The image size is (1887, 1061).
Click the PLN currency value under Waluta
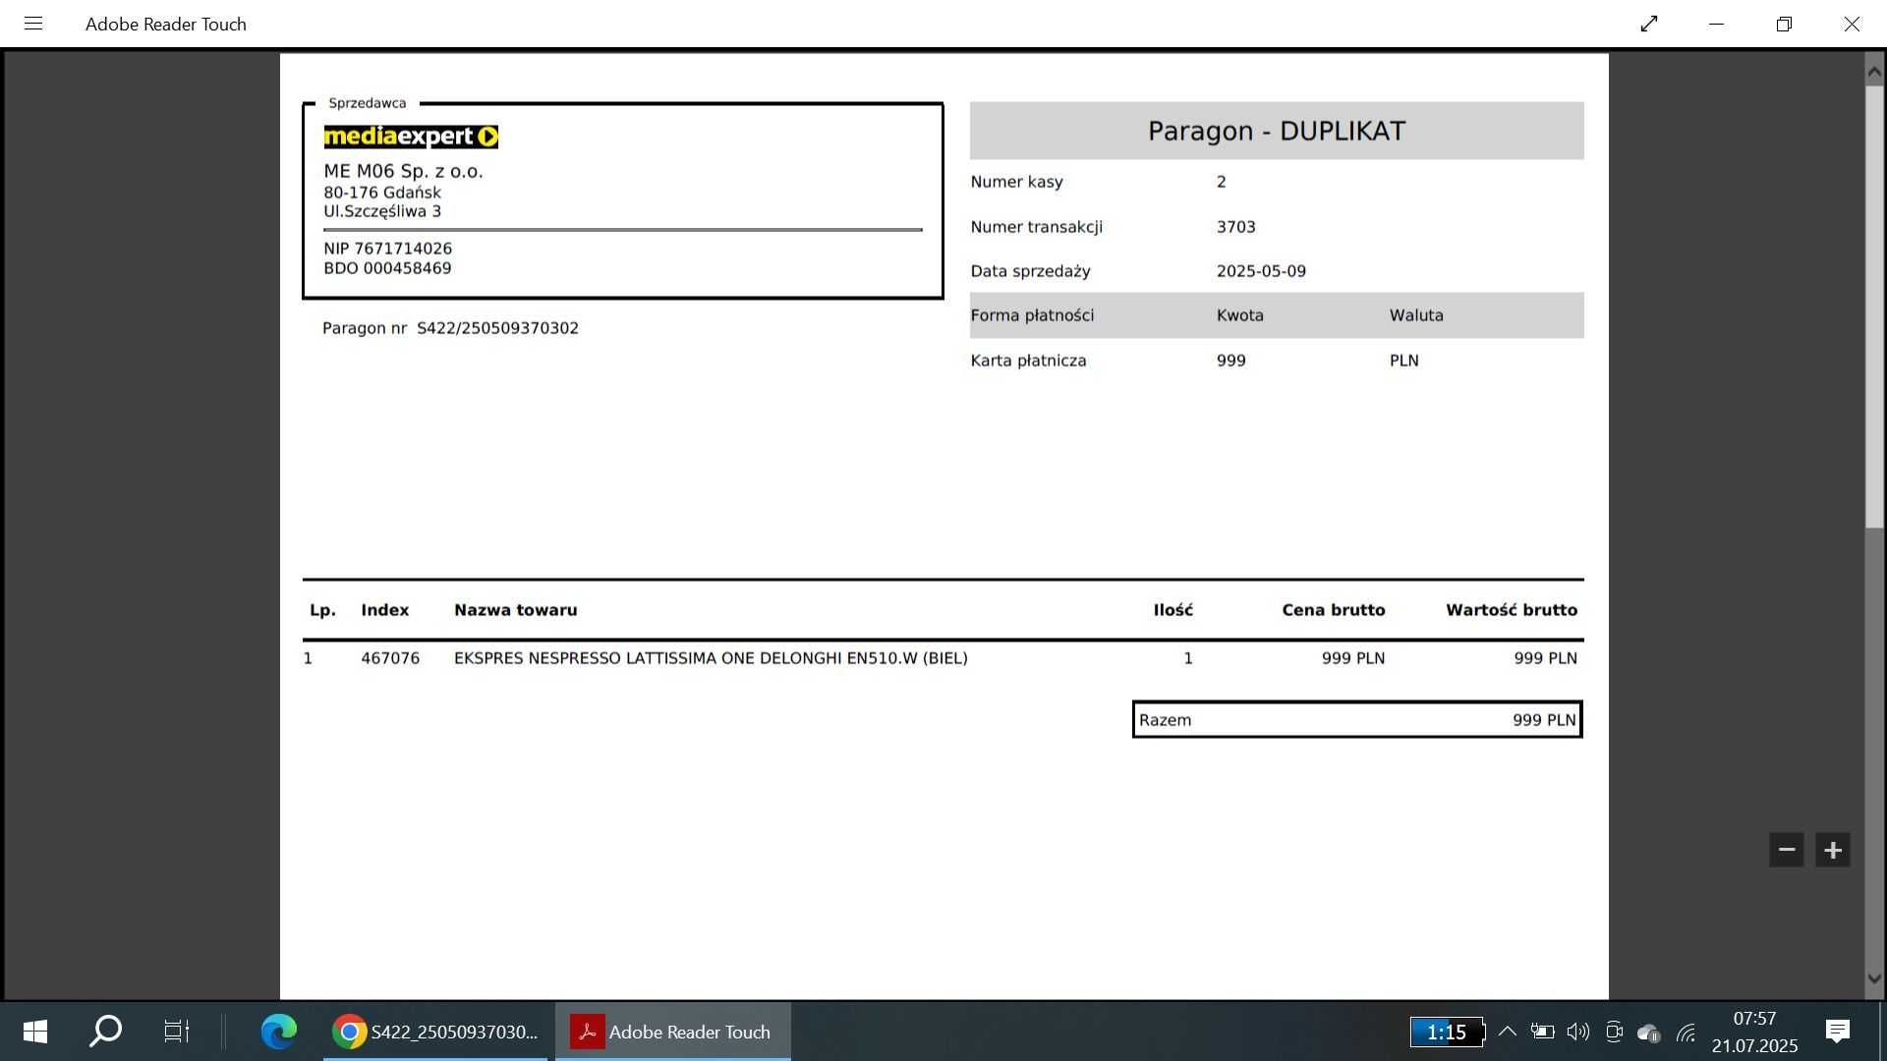pos(1403,361)
